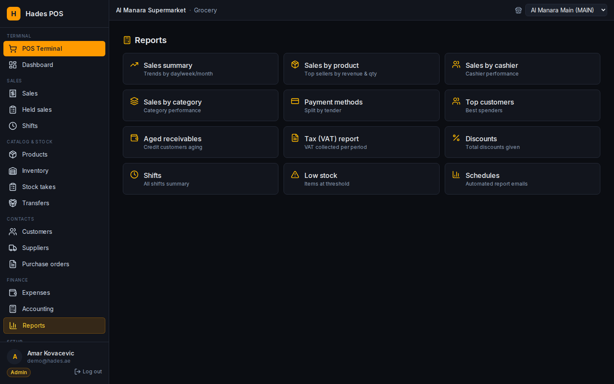Click 'Cashier performance' subtitle text
This screenshot has height=384, width=614.
(492, 74)
